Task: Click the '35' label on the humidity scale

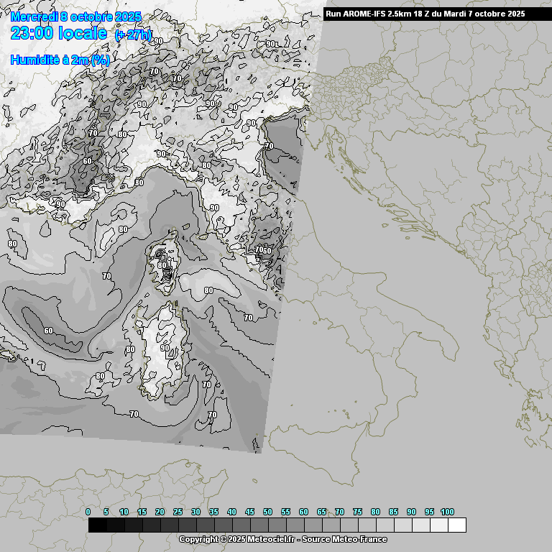Action: pos(213,512)
